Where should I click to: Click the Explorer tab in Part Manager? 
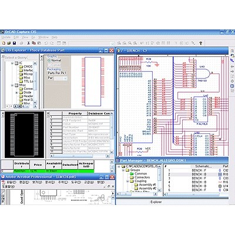tap(156, 202)
